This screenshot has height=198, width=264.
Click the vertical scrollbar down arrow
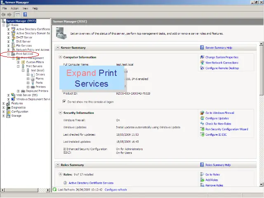[x=261, y=184]
